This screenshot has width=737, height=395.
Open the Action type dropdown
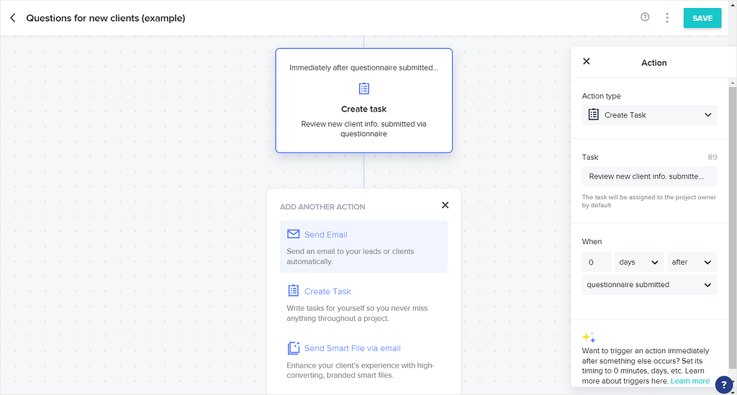tap(649, 115)
